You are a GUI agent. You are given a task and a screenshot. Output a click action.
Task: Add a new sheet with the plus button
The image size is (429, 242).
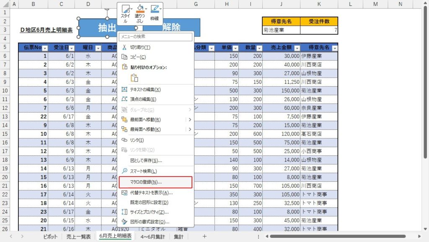coord(204,237)
